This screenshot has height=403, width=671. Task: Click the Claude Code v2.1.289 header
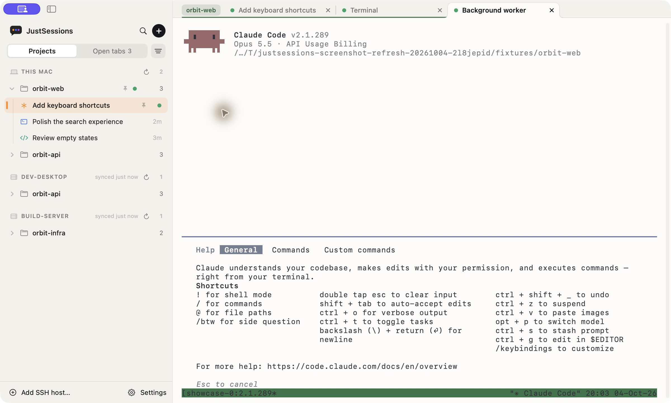[281, 35]
